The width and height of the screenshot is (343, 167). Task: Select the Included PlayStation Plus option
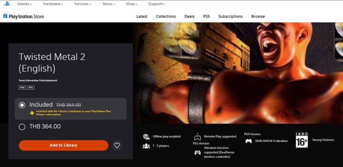tap(71, 109)
